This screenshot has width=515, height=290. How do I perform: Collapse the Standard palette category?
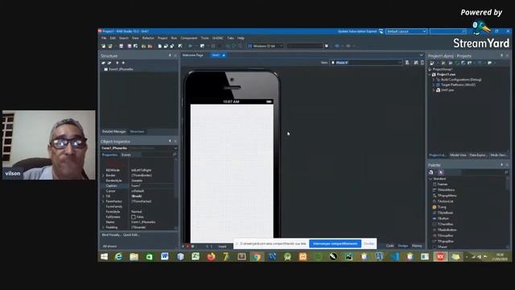point(431,179)
